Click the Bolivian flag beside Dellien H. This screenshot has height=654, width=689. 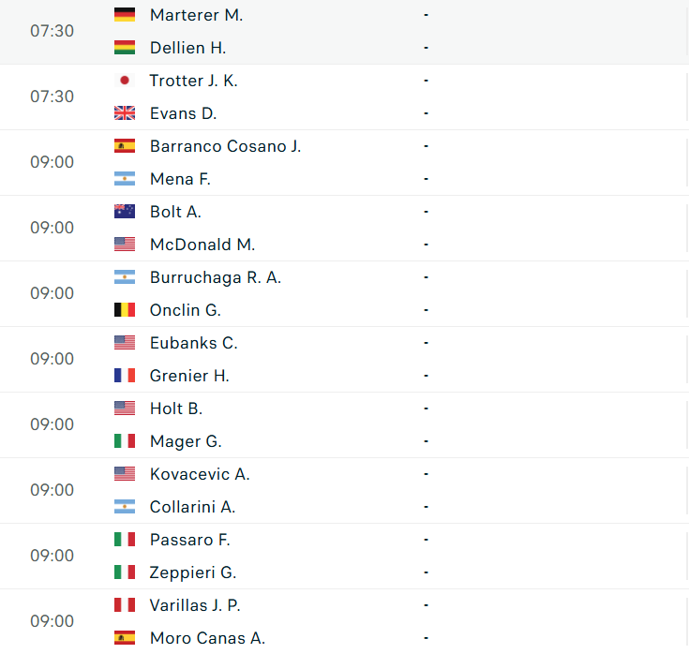pyautogui.click(x=124, y=48)
